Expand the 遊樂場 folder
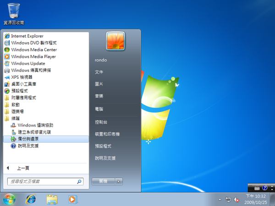Image resolution: width=275 pixels, height=206 pixels. point(46,111)
